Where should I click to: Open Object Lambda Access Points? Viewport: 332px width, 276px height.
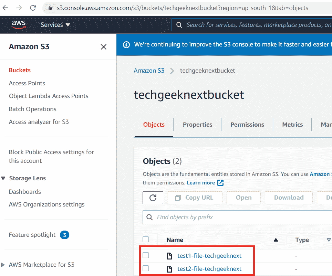point(49,96)
